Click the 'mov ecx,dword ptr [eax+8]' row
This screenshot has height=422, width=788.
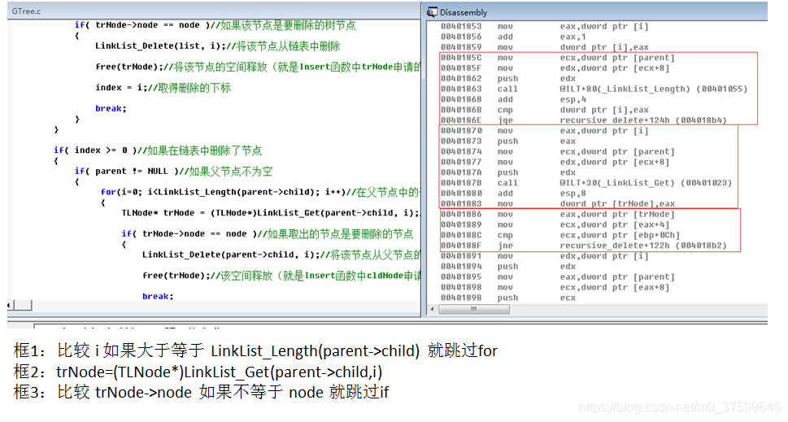click(x=555, y=287)
